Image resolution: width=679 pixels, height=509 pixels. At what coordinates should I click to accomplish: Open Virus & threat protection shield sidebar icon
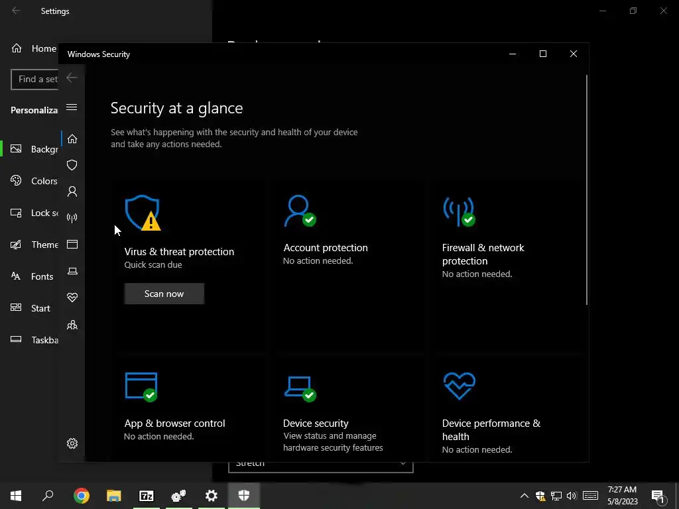tap(72, 165)
